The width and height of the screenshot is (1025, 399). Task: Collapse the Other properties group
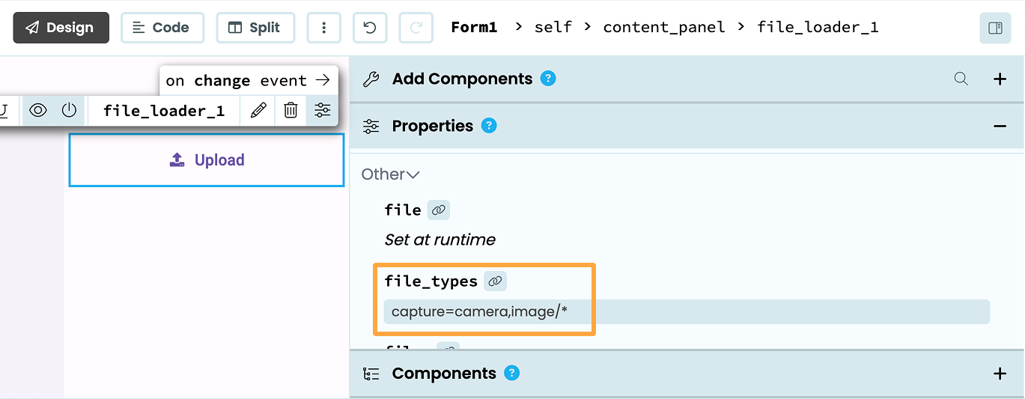coord(390,174)
